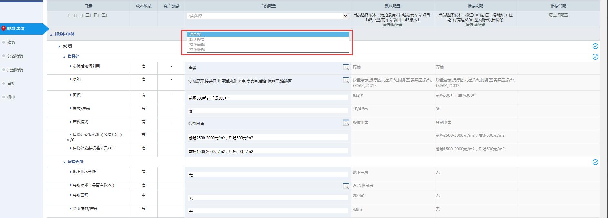The image size is (608, 218).
Task: Click the 面积 input field
Action: [268, 98]
